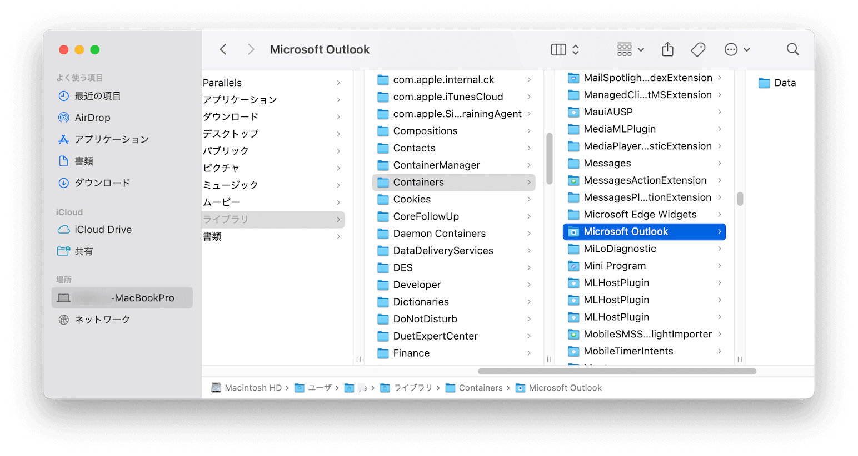Select the Mini Program container
The width and height of the screenshot is (858, 456).
click(645, 266)
